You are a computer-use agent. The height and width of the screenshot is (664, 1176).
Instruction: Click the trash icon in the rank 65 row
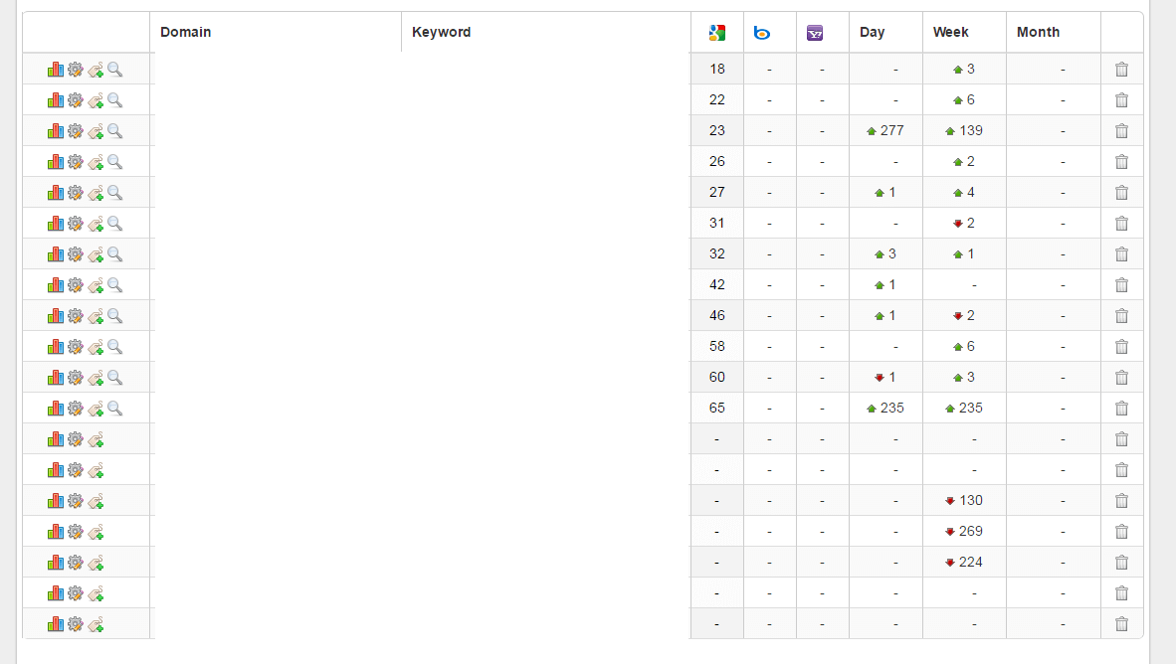(x=1121, y=409)
